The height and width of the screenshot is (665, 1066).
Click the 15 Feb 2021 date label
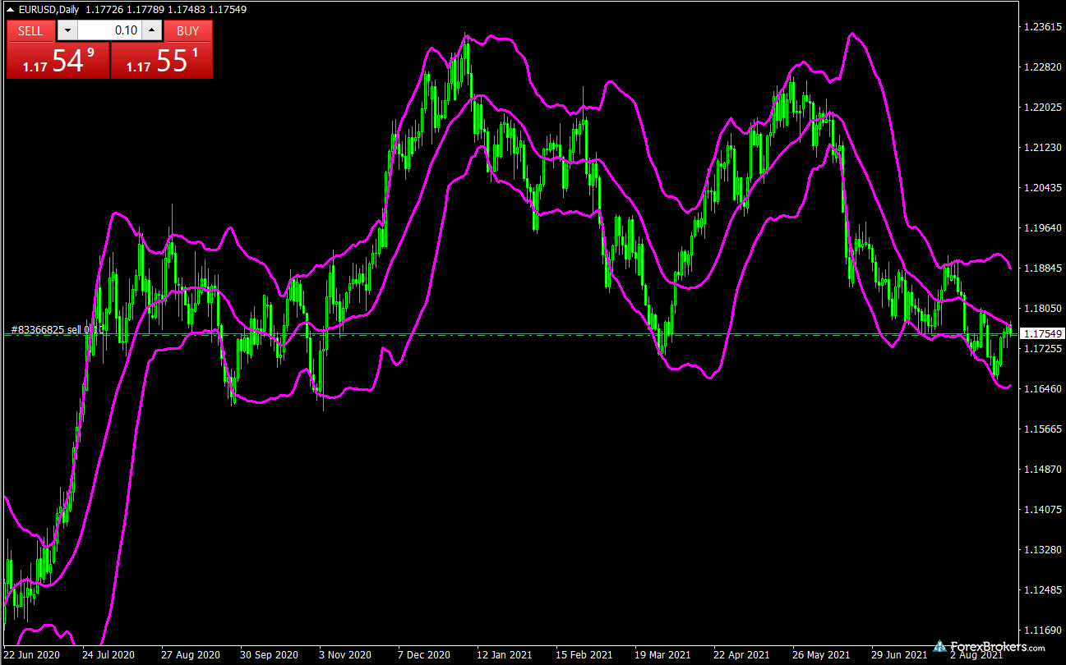[583, 656]
